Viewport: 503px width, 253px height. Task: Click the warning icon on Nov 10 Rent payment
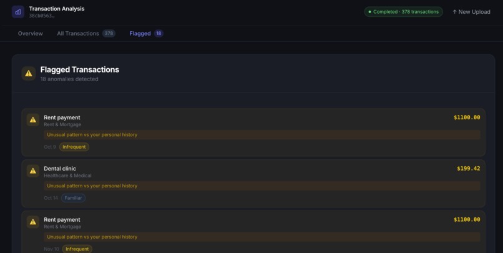point(32,222)
